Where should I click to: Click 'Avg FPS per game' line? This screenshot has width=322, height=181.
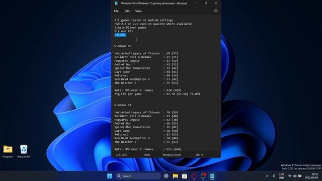click(157, 94)
